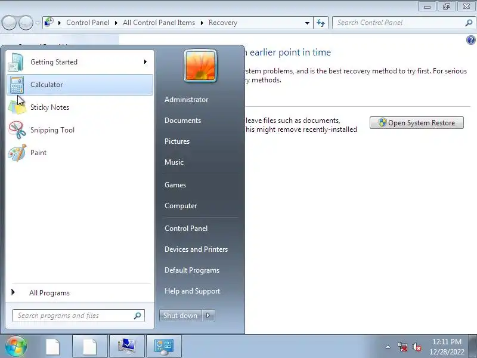
Task: Click the Back navigation button
Action: pos(9,23)
